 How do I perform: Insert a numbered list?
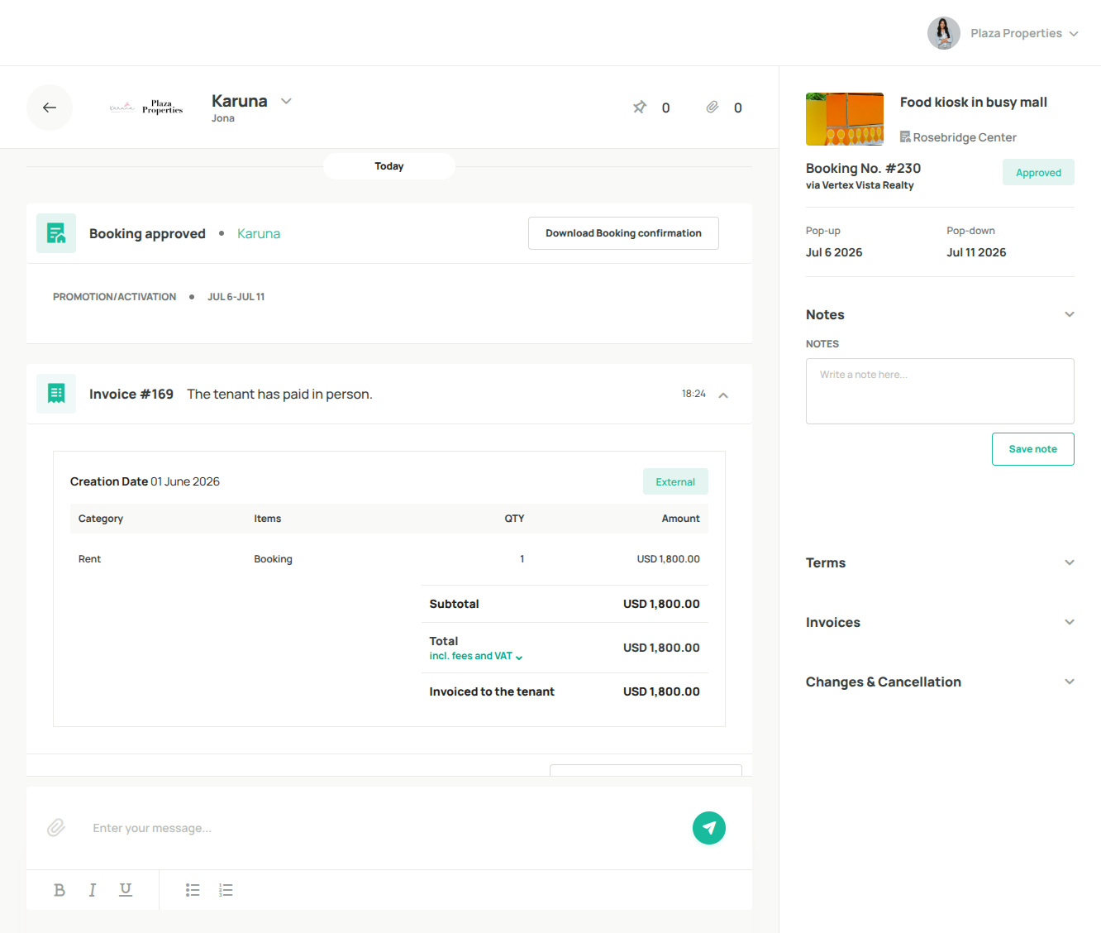tap(226, 890)
